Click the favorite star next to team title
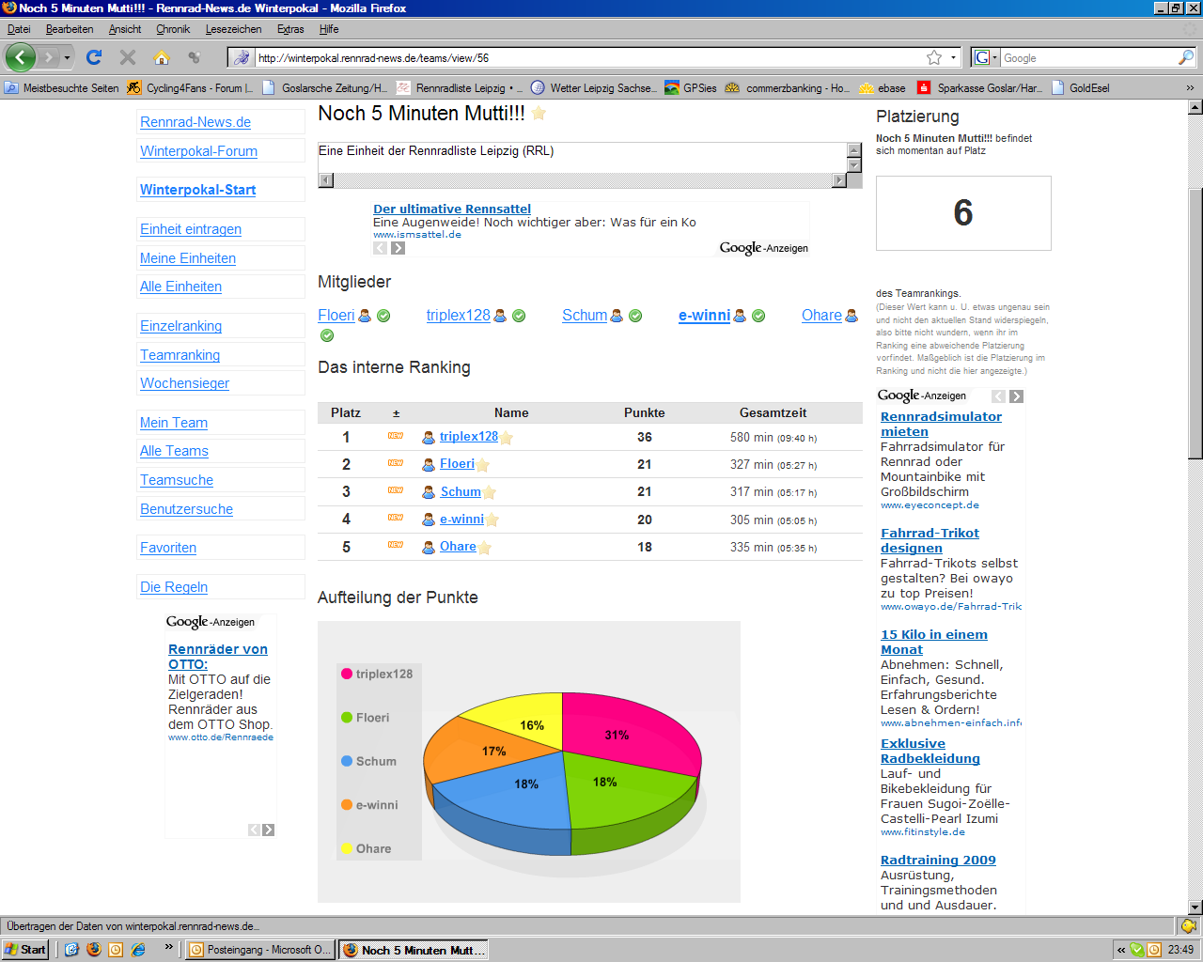The width and height of the screenshot is (1203, 962). coord(539,114)
